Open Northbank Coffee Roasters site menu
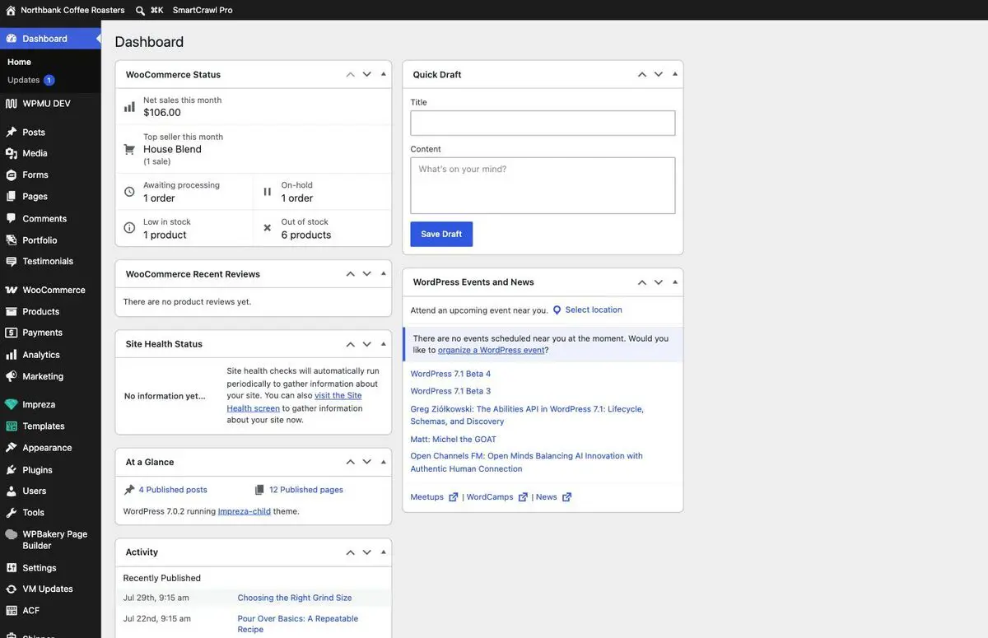 point(65,10)
